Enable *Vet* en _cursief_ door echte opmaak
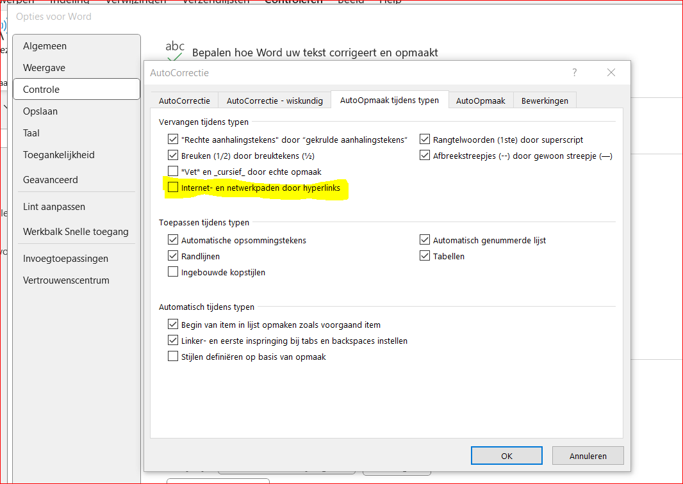Screen dimensions: 683x484 pyautogui.click(x=173, y=171)
